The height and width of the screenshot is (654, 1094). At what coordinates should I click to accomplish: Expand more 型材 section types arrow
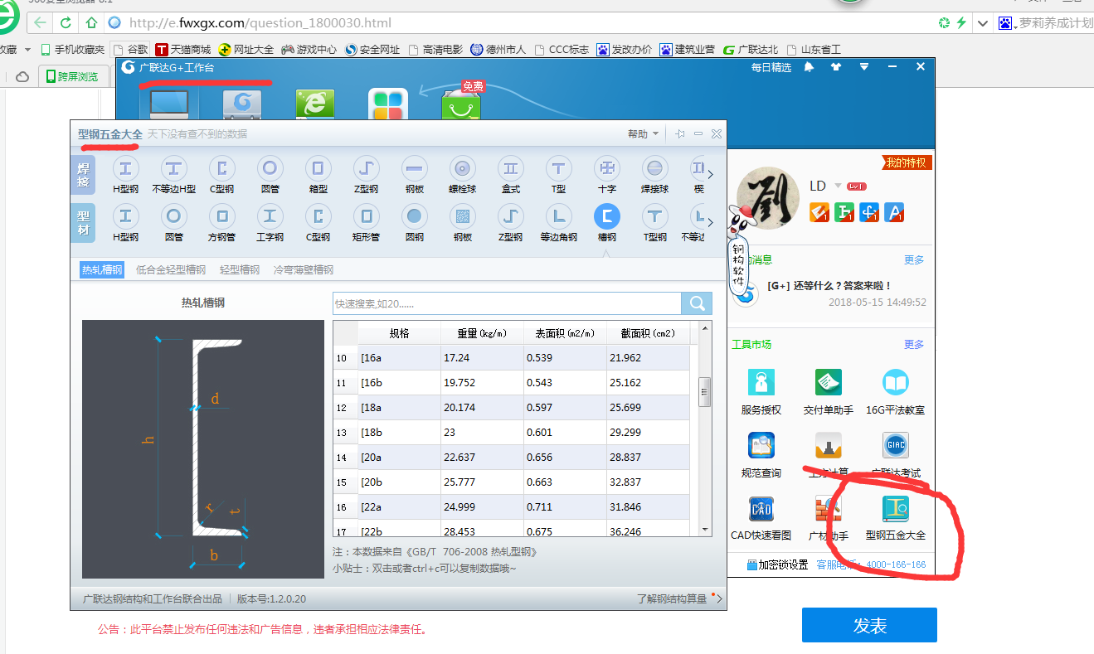(x=710, y=222)
